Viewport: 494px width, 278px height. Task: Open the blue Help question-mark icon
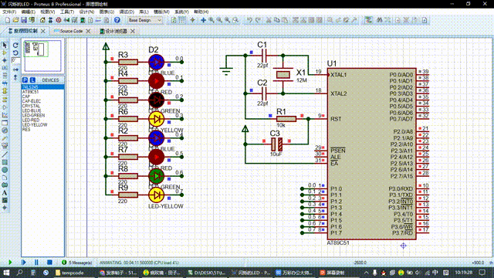pos(117,20)
